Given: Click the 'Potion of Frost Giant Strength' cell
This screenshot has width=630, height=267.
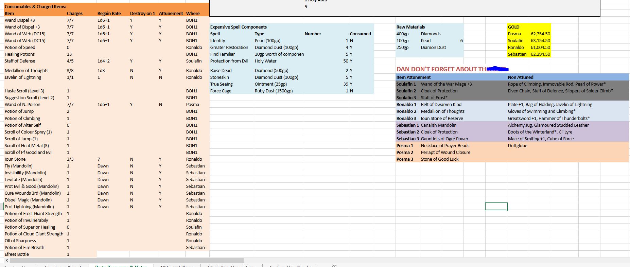Looking at the screenshot, I should click(x=33, y=213).
